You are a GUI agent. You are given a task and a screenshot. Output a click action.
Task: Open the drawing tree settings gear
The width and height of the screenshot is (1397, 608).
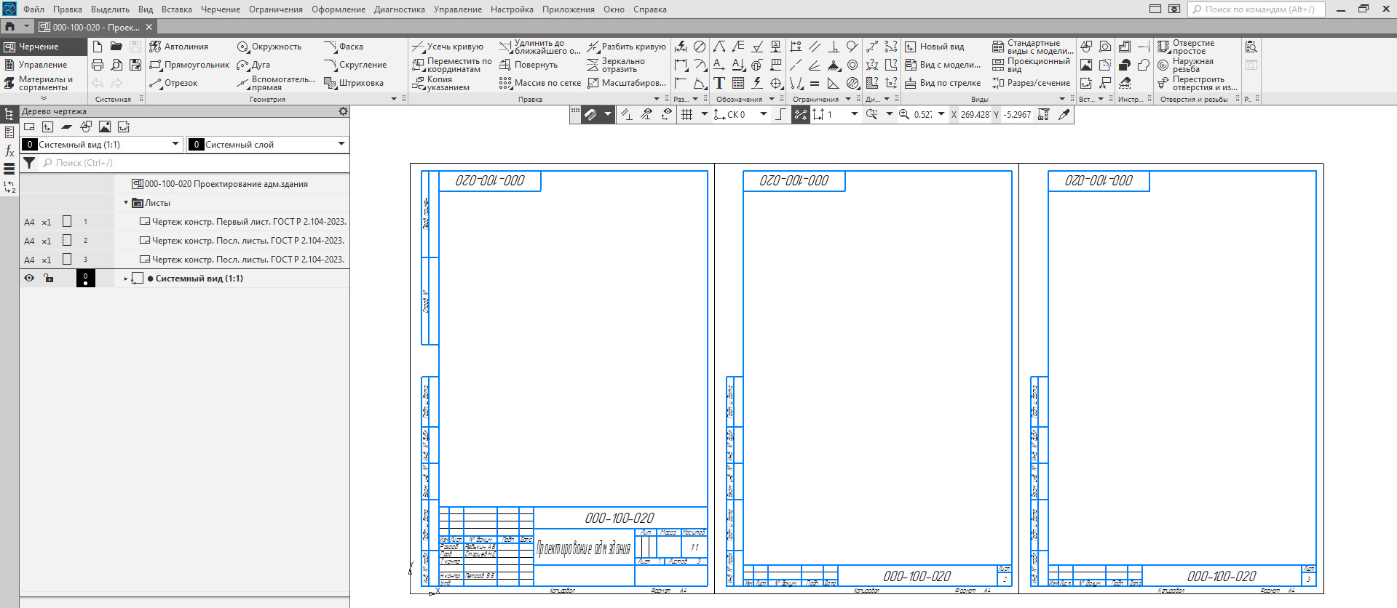343,111
